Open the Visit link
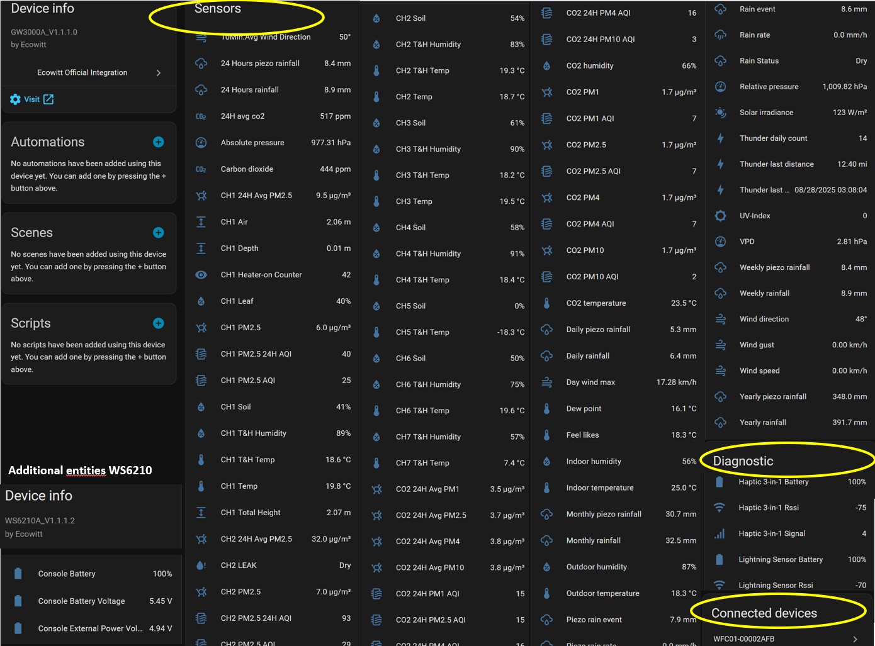The height and width of the screenshot is (646, 875). (x=32, y=99)
